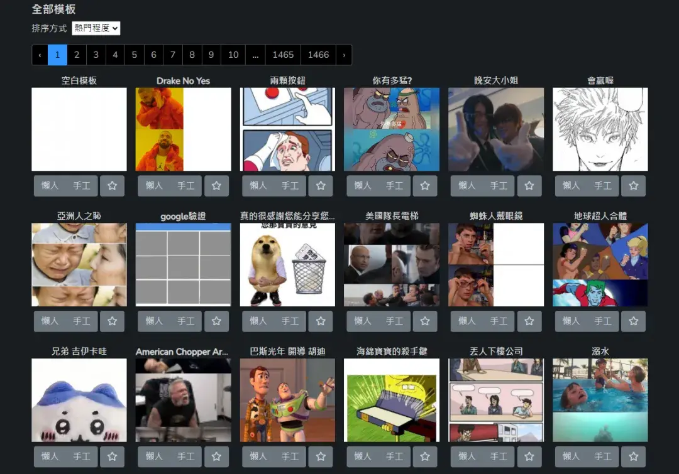Jump to page 1465
This screenshot has width=679, height=474.
click(x=283, y=55)
